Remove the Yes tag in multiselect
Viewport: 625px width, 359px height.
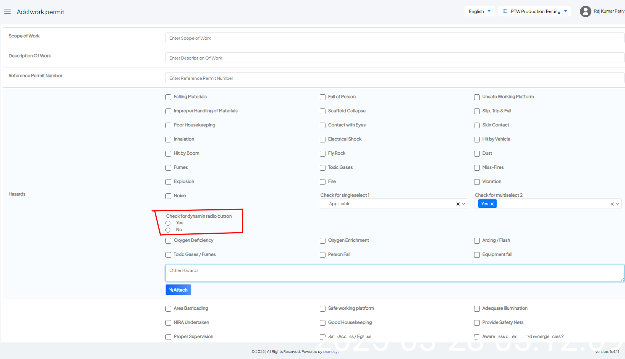(x=492, y=204)
